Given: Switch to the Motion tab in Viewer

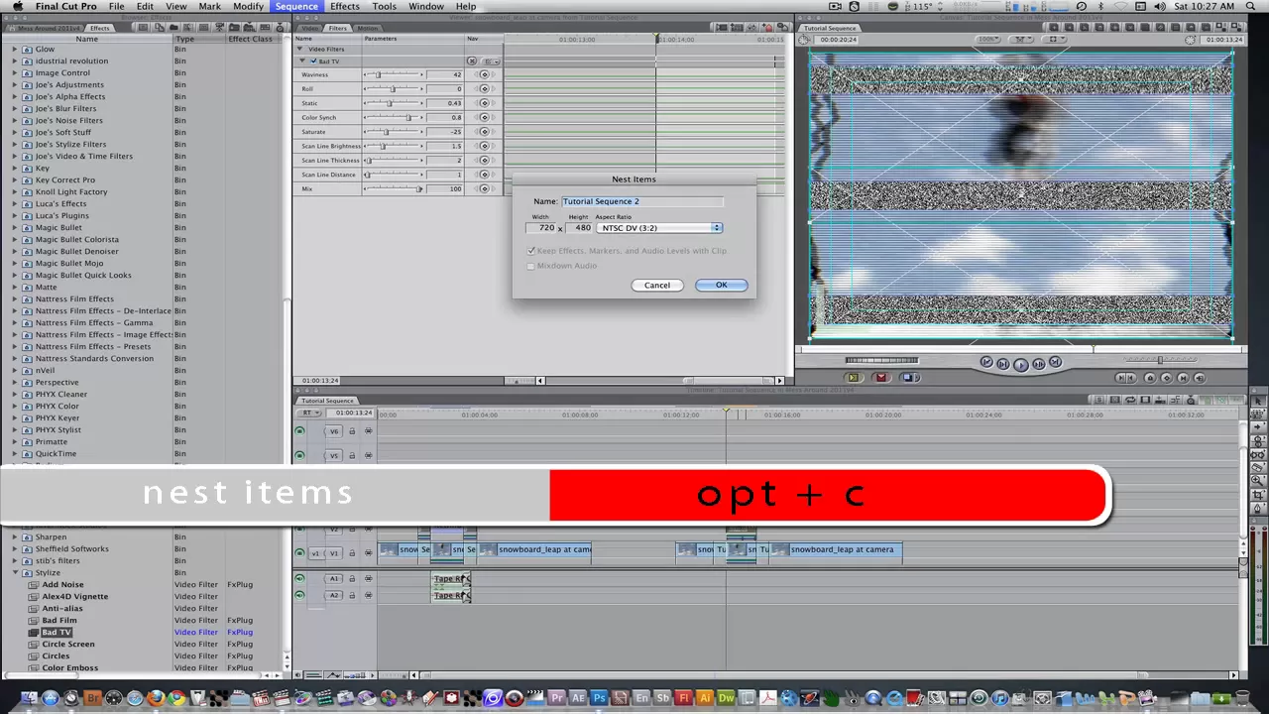Looking at the screenshot, I should pyautogui.click(x=367, y=28).
